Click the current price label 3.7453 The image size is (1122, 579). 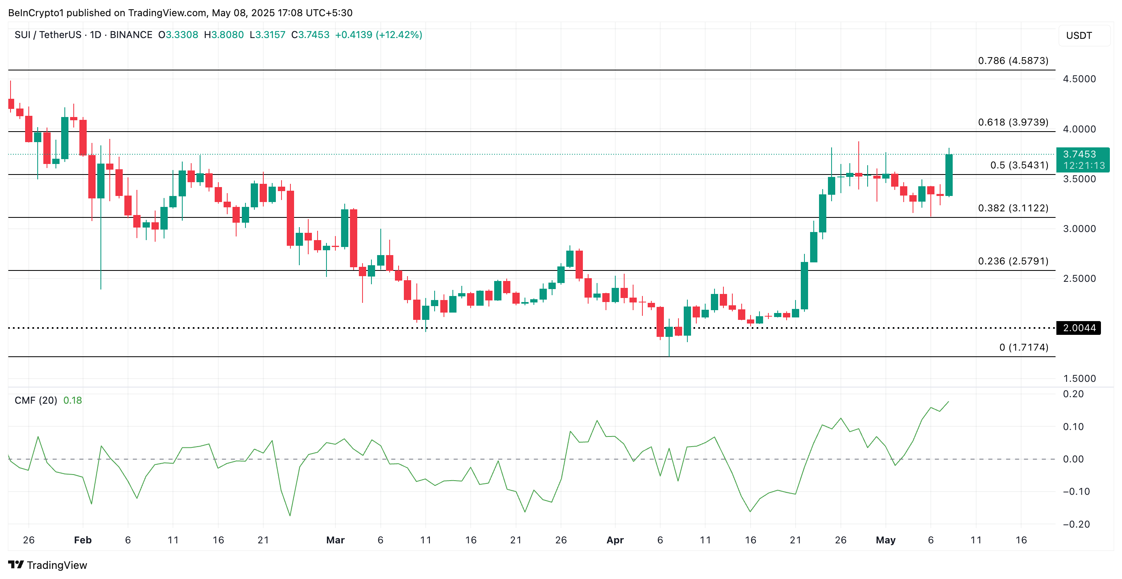pyautogui.click(x=1079, y=154)
